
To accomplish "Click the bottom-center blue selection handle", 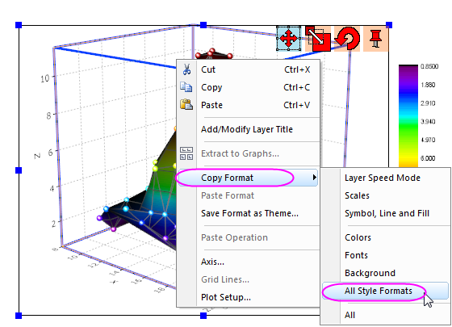I will click(x=203, y=316).
